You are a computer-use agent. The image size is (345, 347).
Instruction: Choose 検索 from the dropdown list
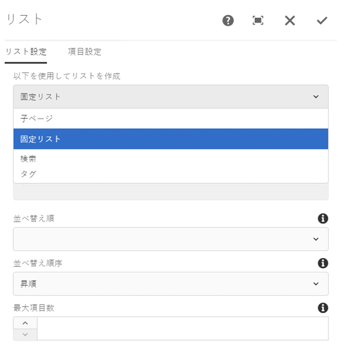[171, 158]
